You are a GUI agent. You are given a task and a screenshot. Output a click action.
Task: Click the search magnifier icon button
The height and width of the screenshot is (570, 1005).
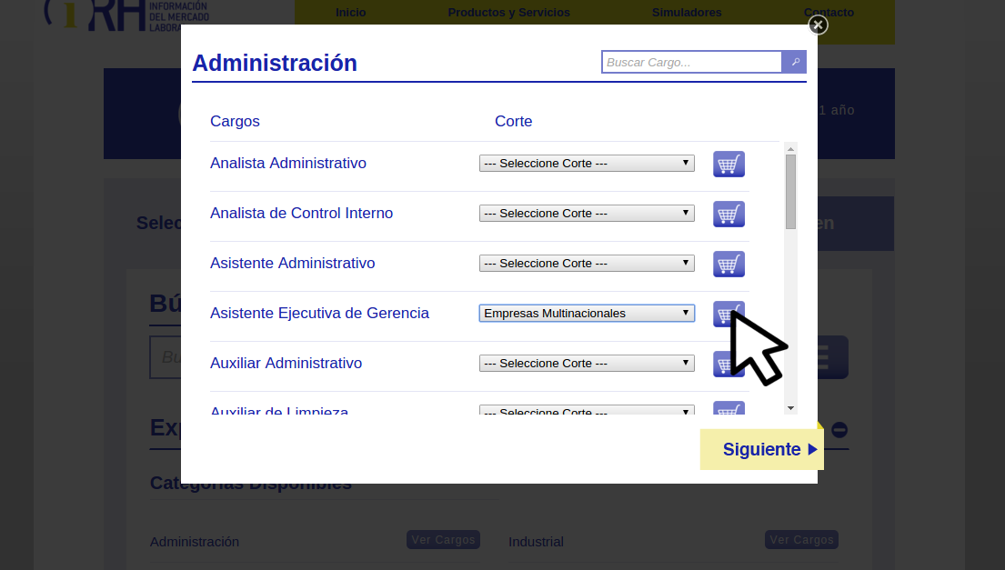794,62
